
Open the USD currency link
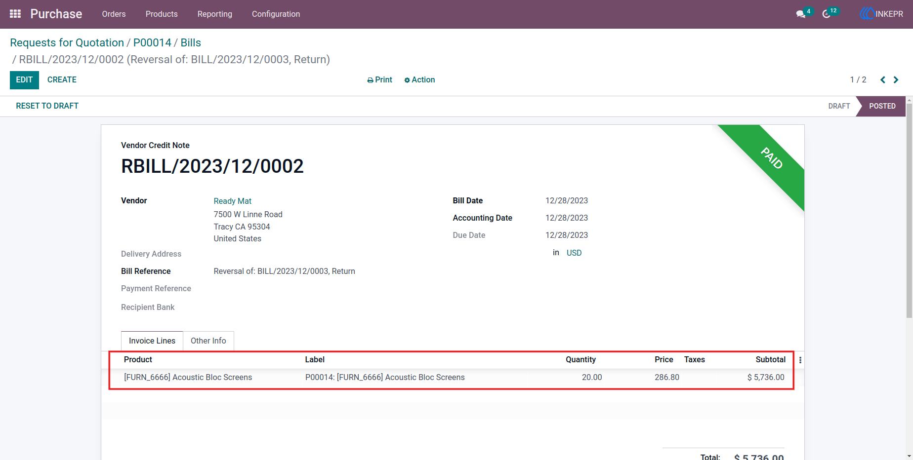(574, 253)
